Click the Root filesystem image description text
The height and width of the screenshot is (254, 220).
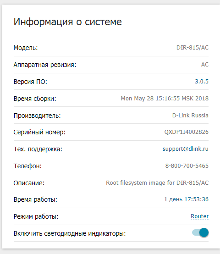click(x=157, y=183)
